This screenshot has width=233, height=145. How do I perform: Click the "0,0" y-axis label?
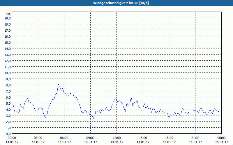click(8, 134)
